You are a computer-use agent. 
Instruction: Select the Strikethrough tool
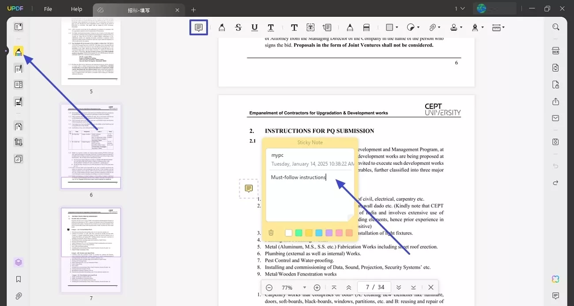tap(238, 27)
